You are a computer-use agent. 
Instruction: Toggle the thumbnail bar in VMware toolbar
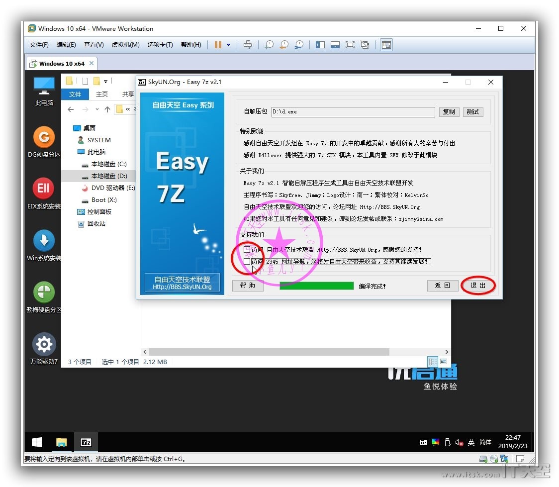(335, 45)
